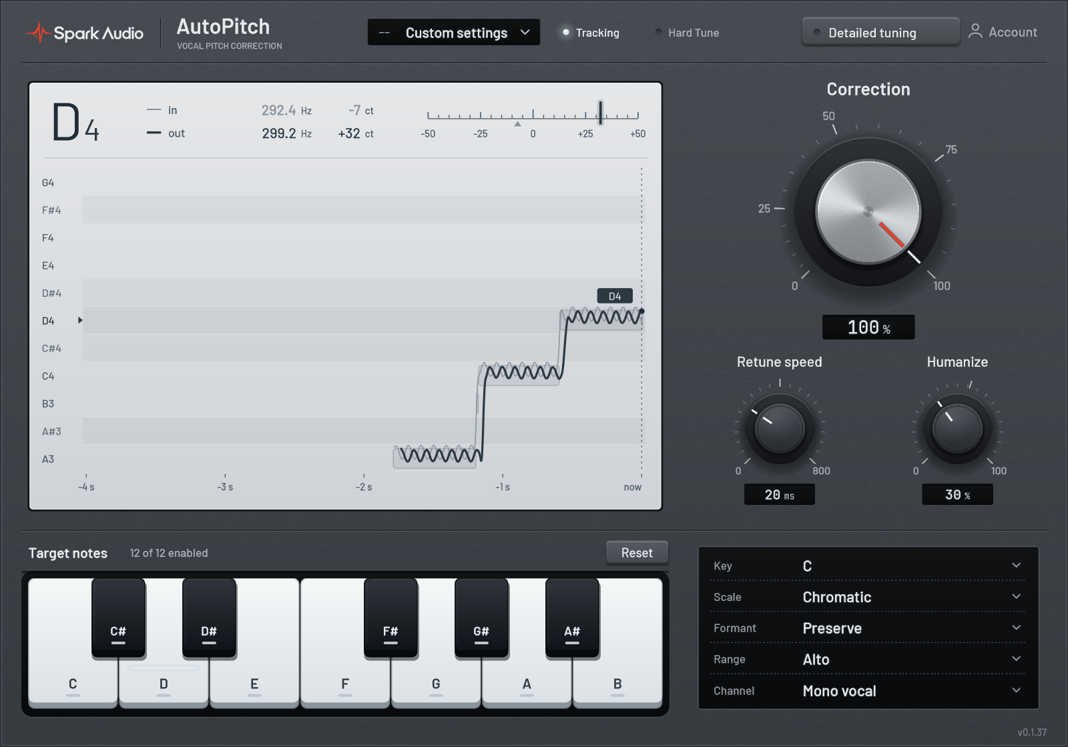The height and width of the screenshot is (747, 1068).
Task: Open the Account profile icon
Action: [975, 31]
